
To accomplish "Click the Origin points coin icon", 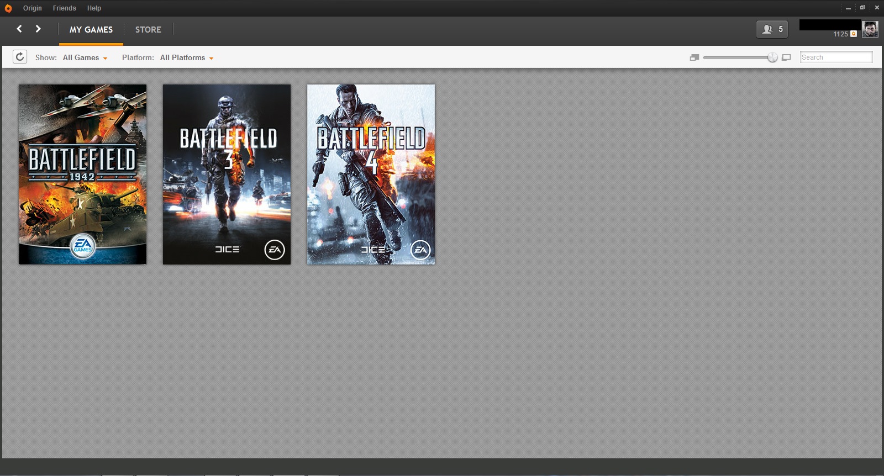I will 854,34.
